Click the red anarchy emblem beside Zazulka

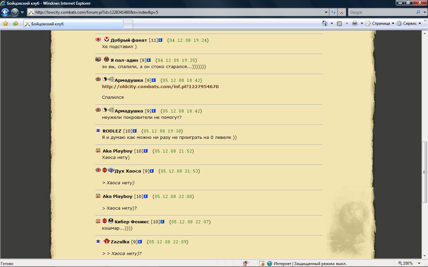(x=107, y=241)
